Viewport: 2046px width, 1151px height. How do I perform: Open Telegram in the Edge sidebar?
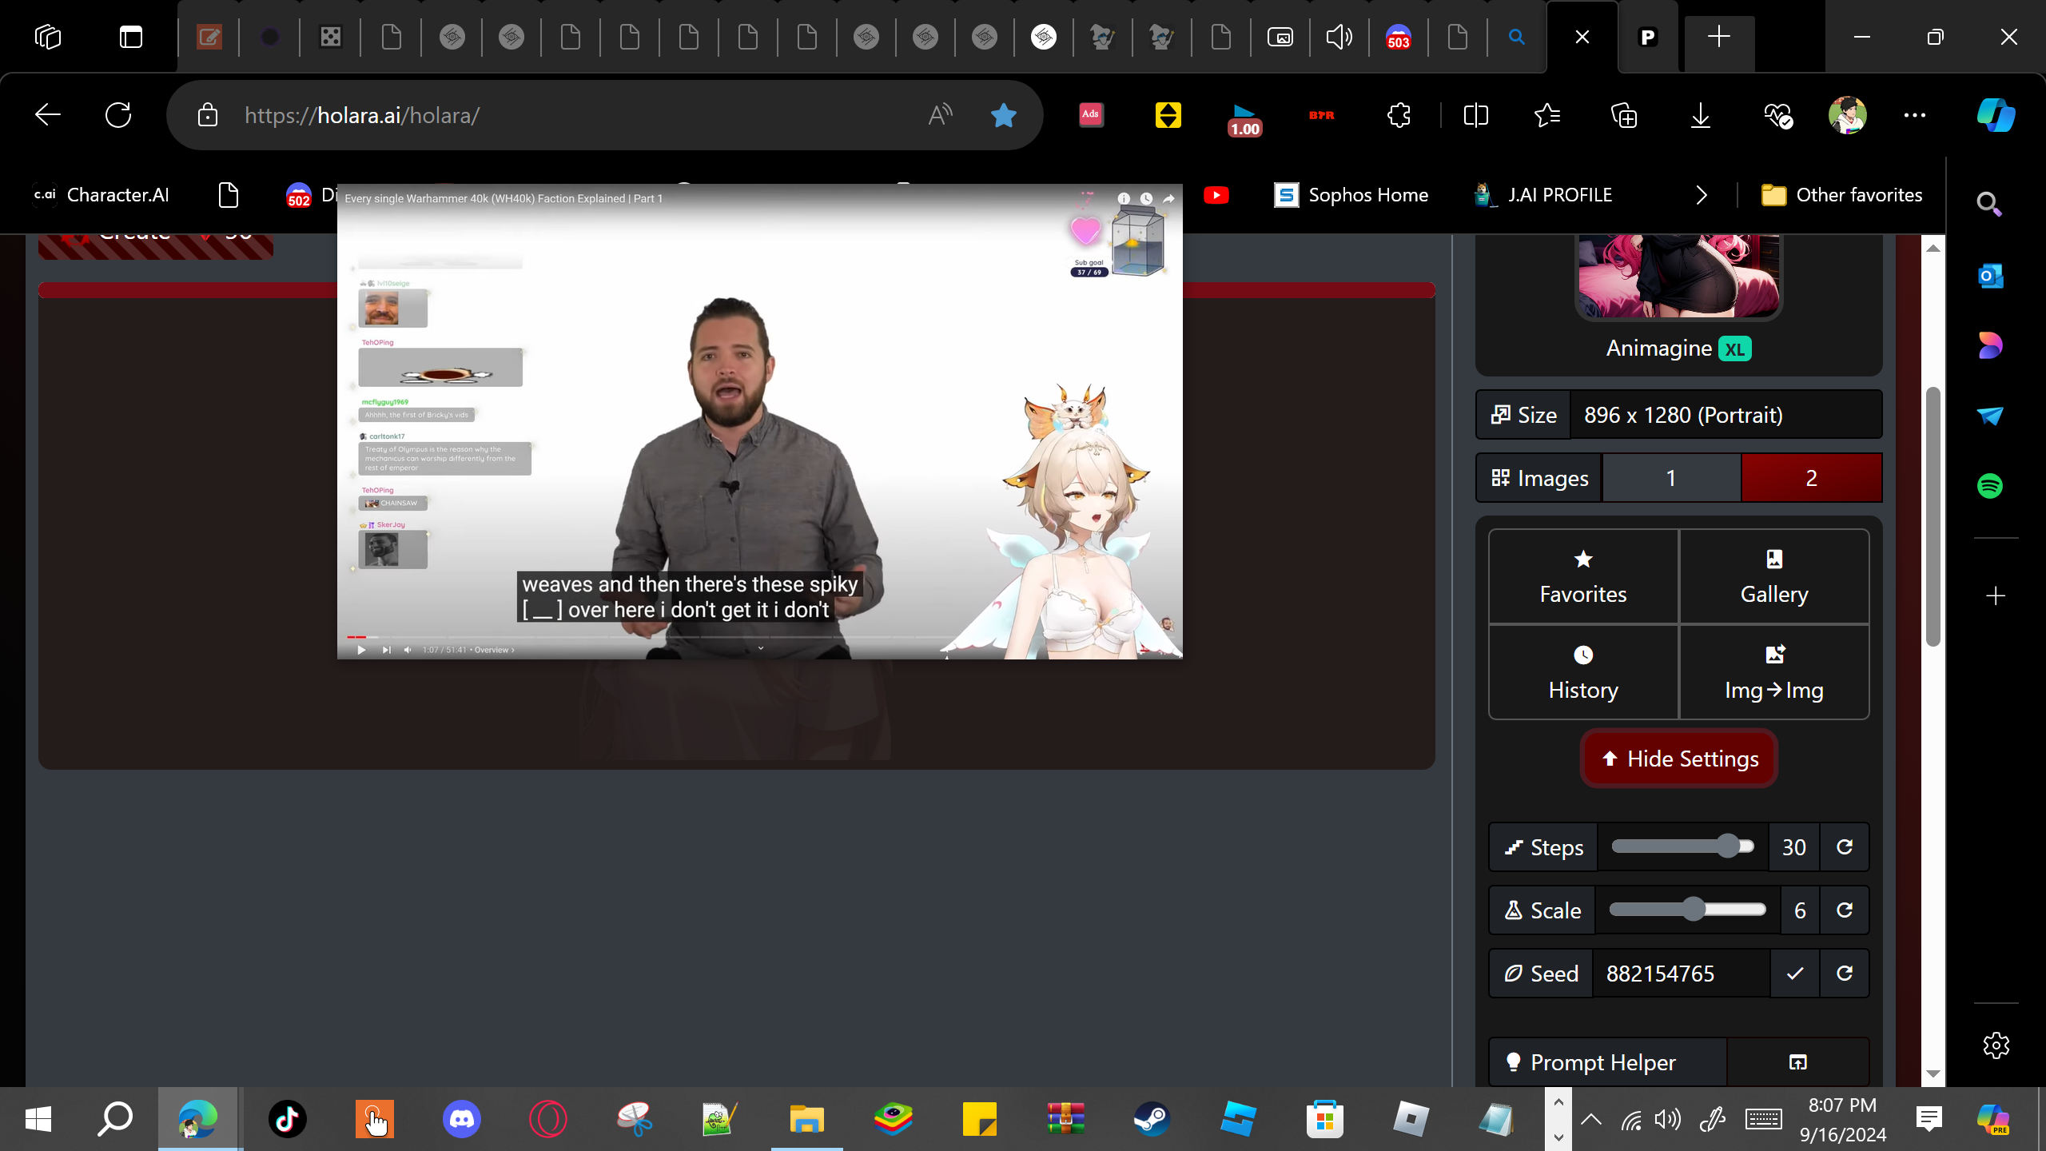(1990, 416)
